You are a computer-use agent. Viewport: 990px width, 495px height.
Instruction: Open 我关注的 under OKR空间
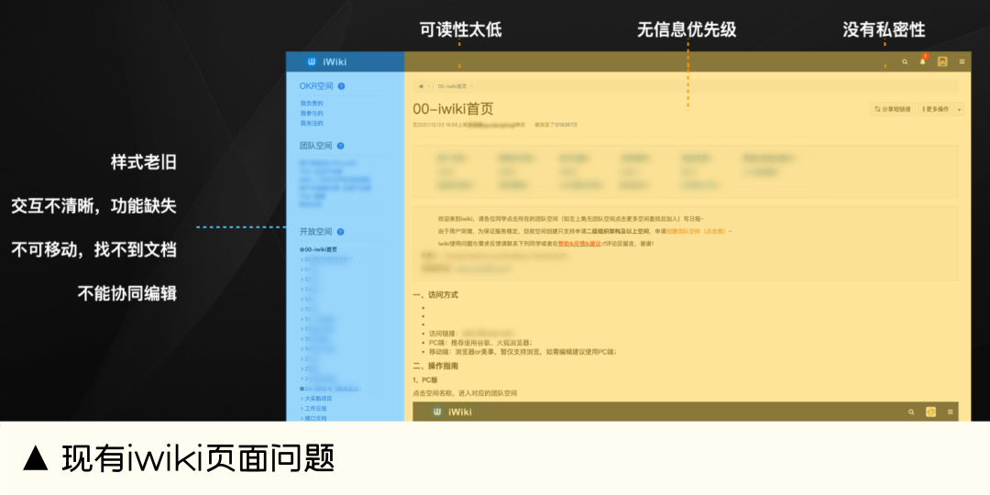pyautogui.click(x=312, y=123)
